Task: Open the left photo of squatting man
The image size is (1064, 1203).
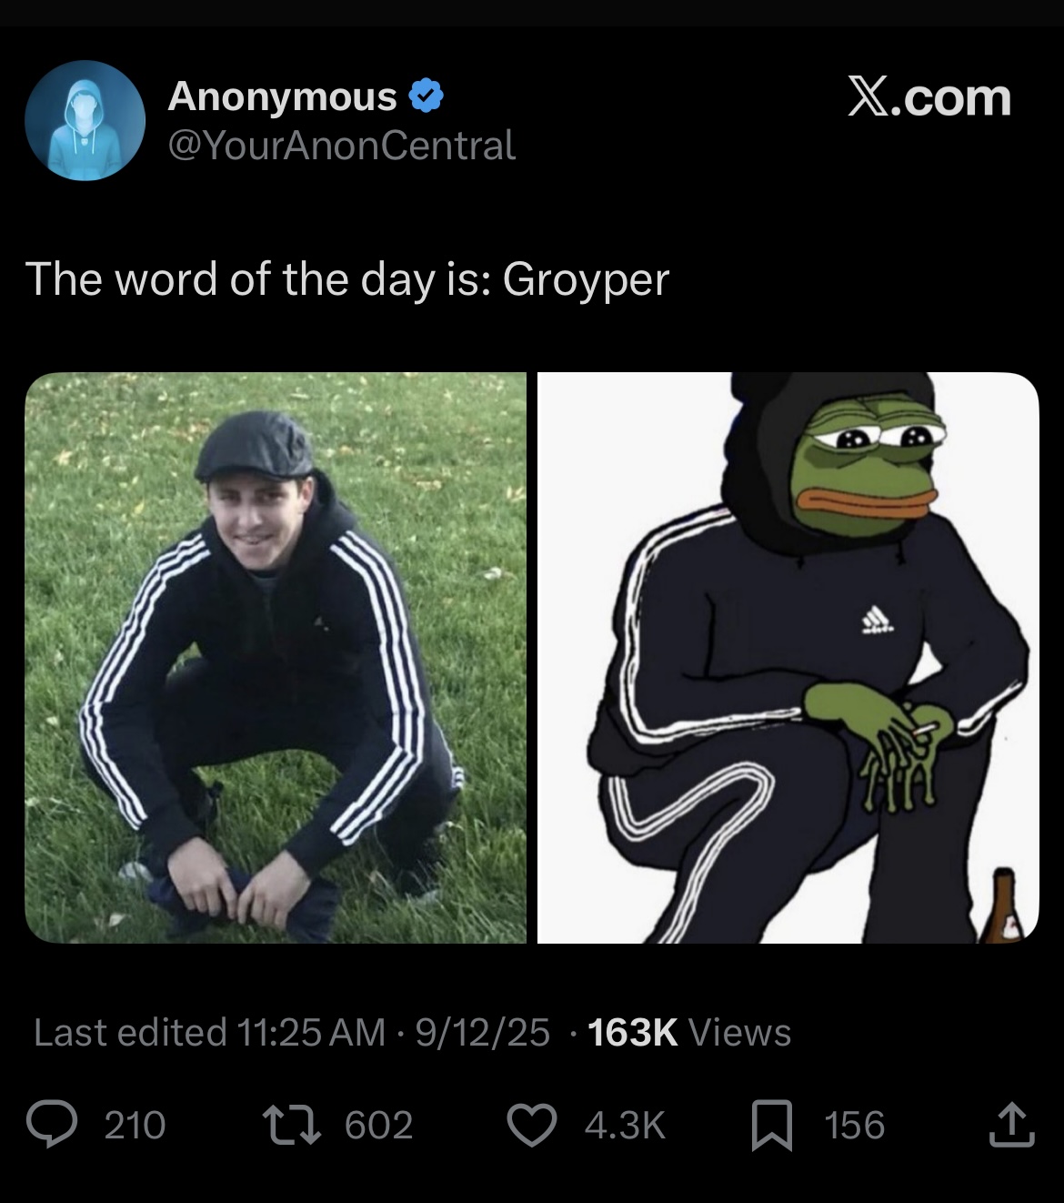Action: [x=276, y=657]
